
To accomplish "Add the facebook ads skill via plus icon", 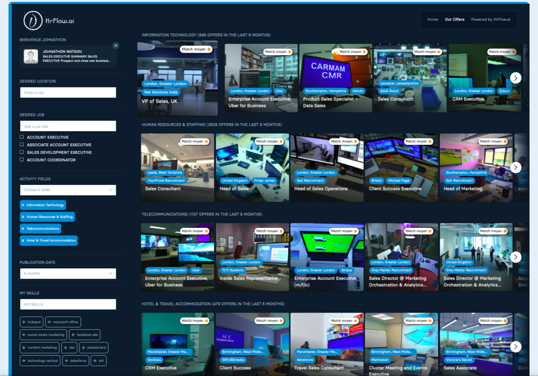I will click(73, 334).
